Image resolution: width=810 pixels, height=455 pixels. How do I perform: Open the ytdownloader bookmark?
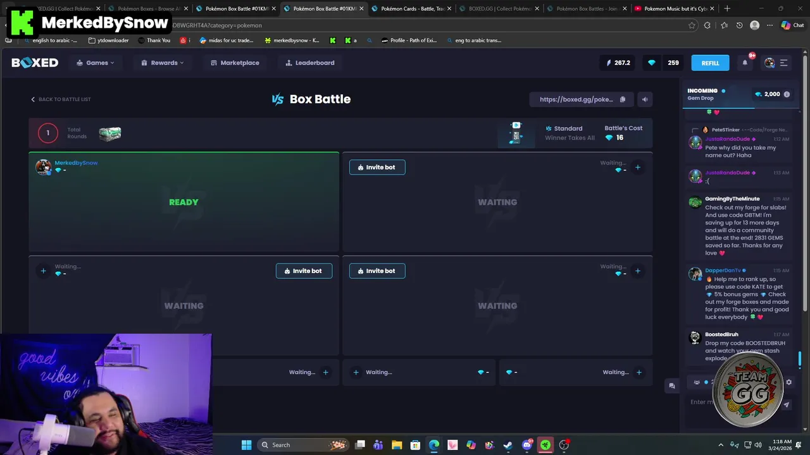click(108, 40)
